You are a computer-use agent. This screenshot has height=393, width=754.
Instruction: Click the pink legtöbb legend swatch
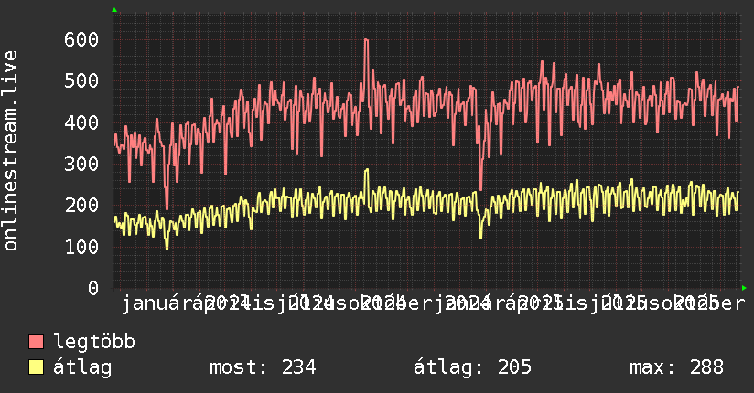(36, 342)
